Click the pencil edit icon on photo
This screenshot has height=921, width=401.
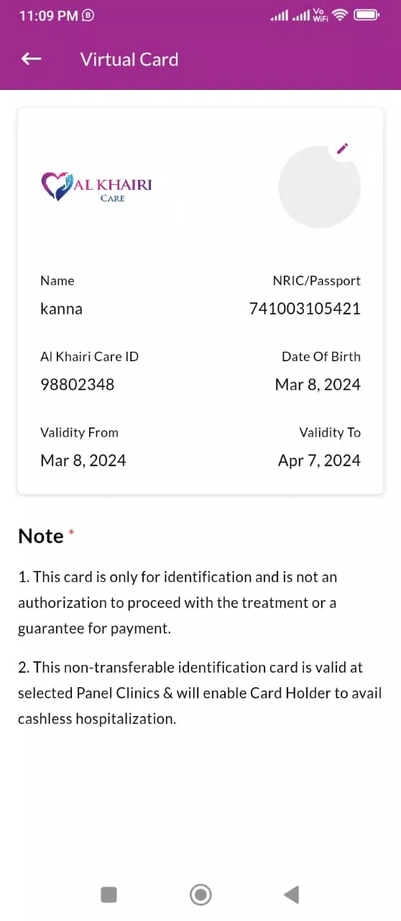343,149
